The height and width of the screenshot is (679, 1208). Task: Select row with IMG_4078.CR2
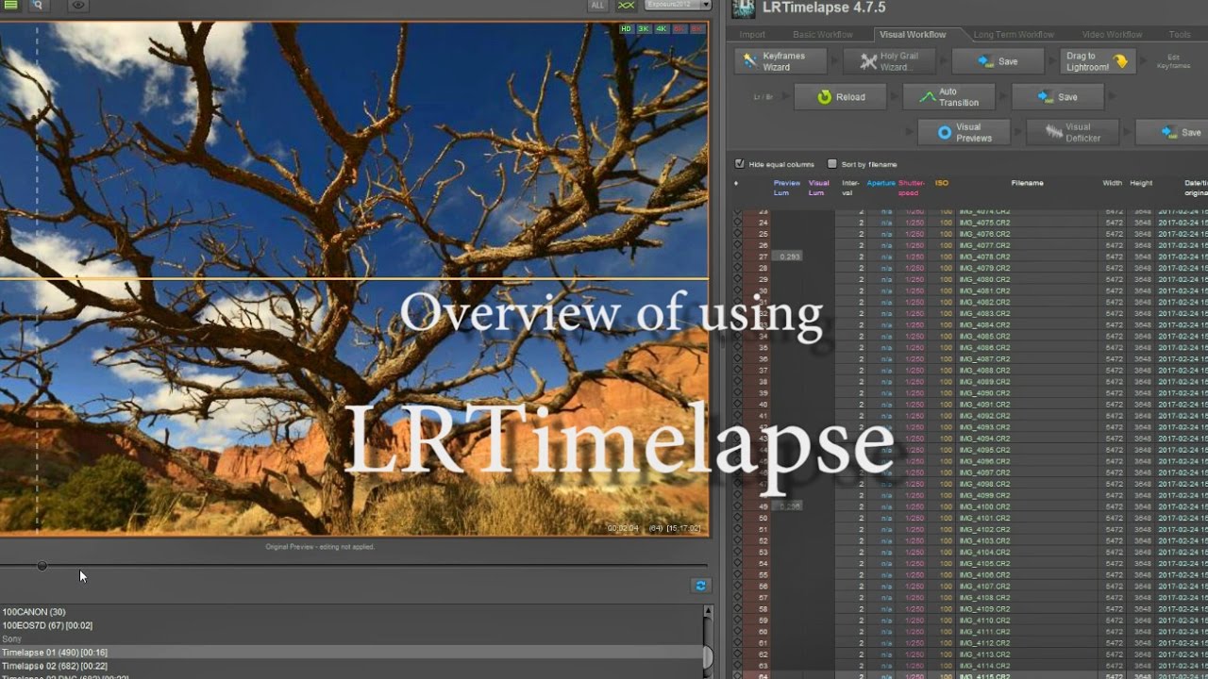click(x=972, y=257)
